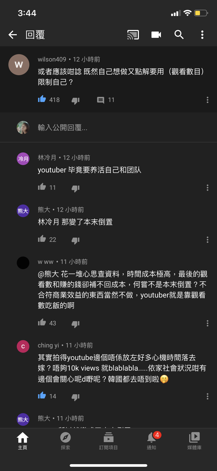Image resolution: width=217 pixels, height=471 pixels.
Task: Toggle like on wilson409's comment
Action: [x=42, y=99]
